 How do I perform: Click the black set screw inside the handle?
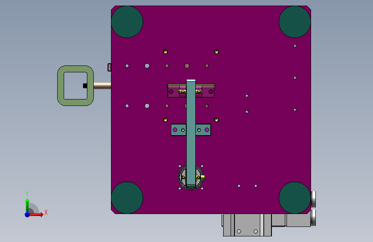tap(85, 86)
